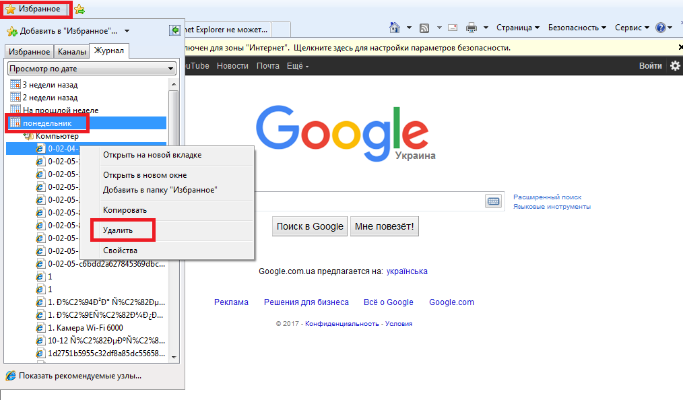Choose 'Открыть на новой вкладке' menu entry
The height and width of the screenshot is (400, 683).
click(x=152, y=155)
